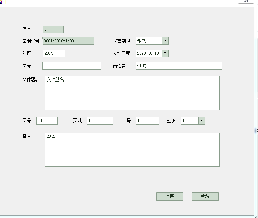Click the 件号 input field
Screen dimensions: 258x218
pyautogui.click(x=147, y=121)
